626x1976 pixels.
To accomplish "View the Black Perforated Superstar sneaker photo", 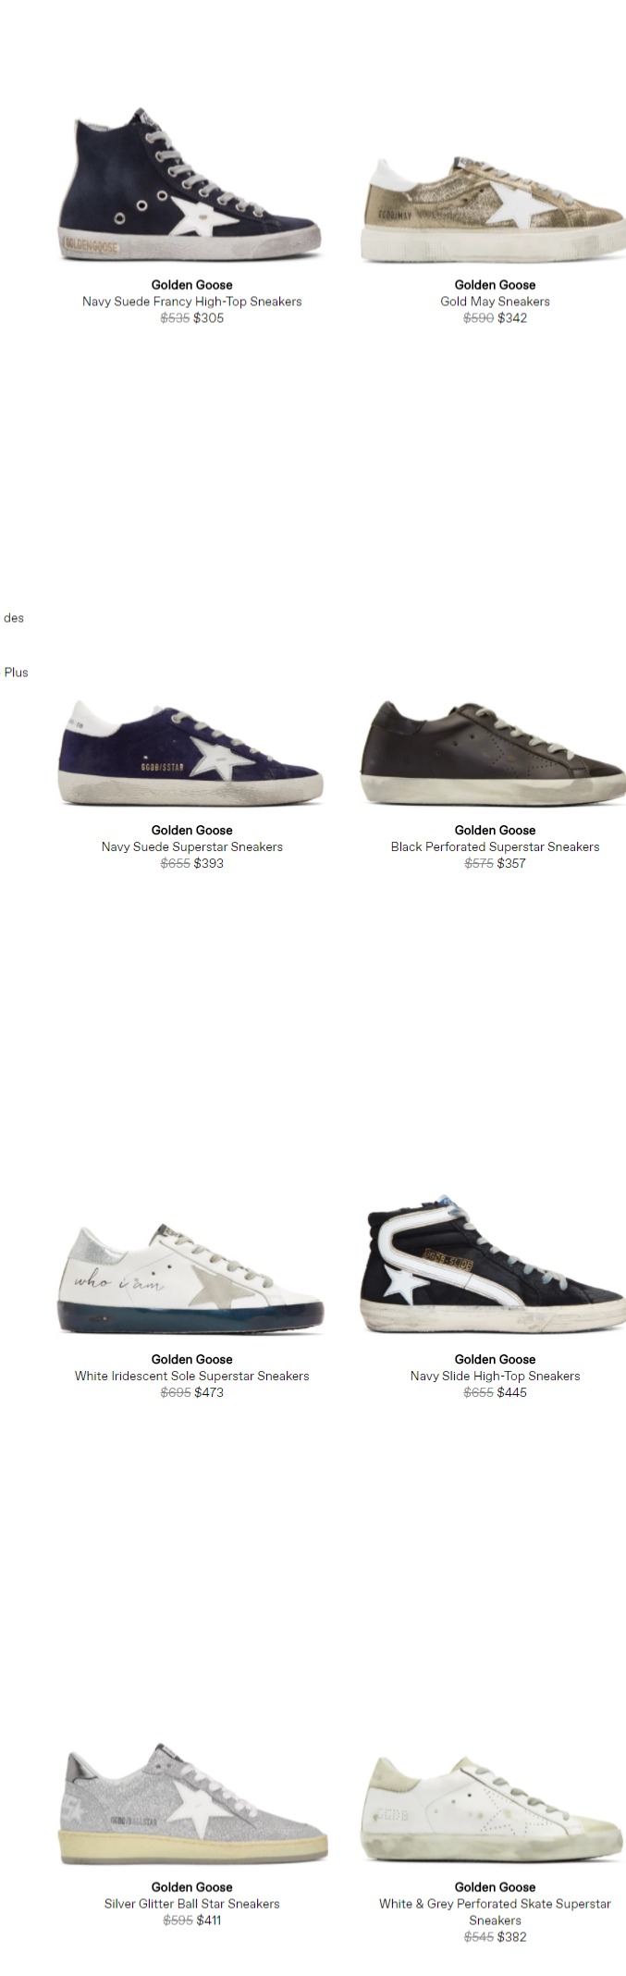I will [x=495, y=752].
